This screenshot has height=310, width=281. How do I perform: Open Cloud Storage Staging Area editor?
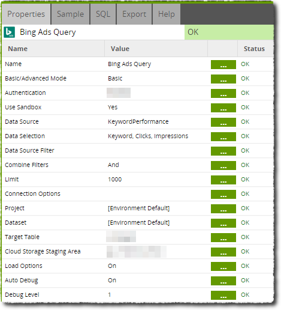click(x=223, y=252)
